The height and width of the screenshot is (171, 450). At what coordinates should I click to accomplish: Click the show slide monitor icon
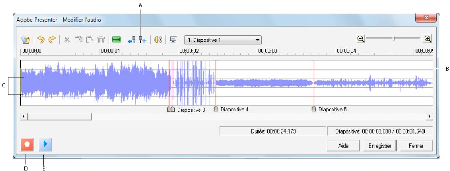pos(174,39)
